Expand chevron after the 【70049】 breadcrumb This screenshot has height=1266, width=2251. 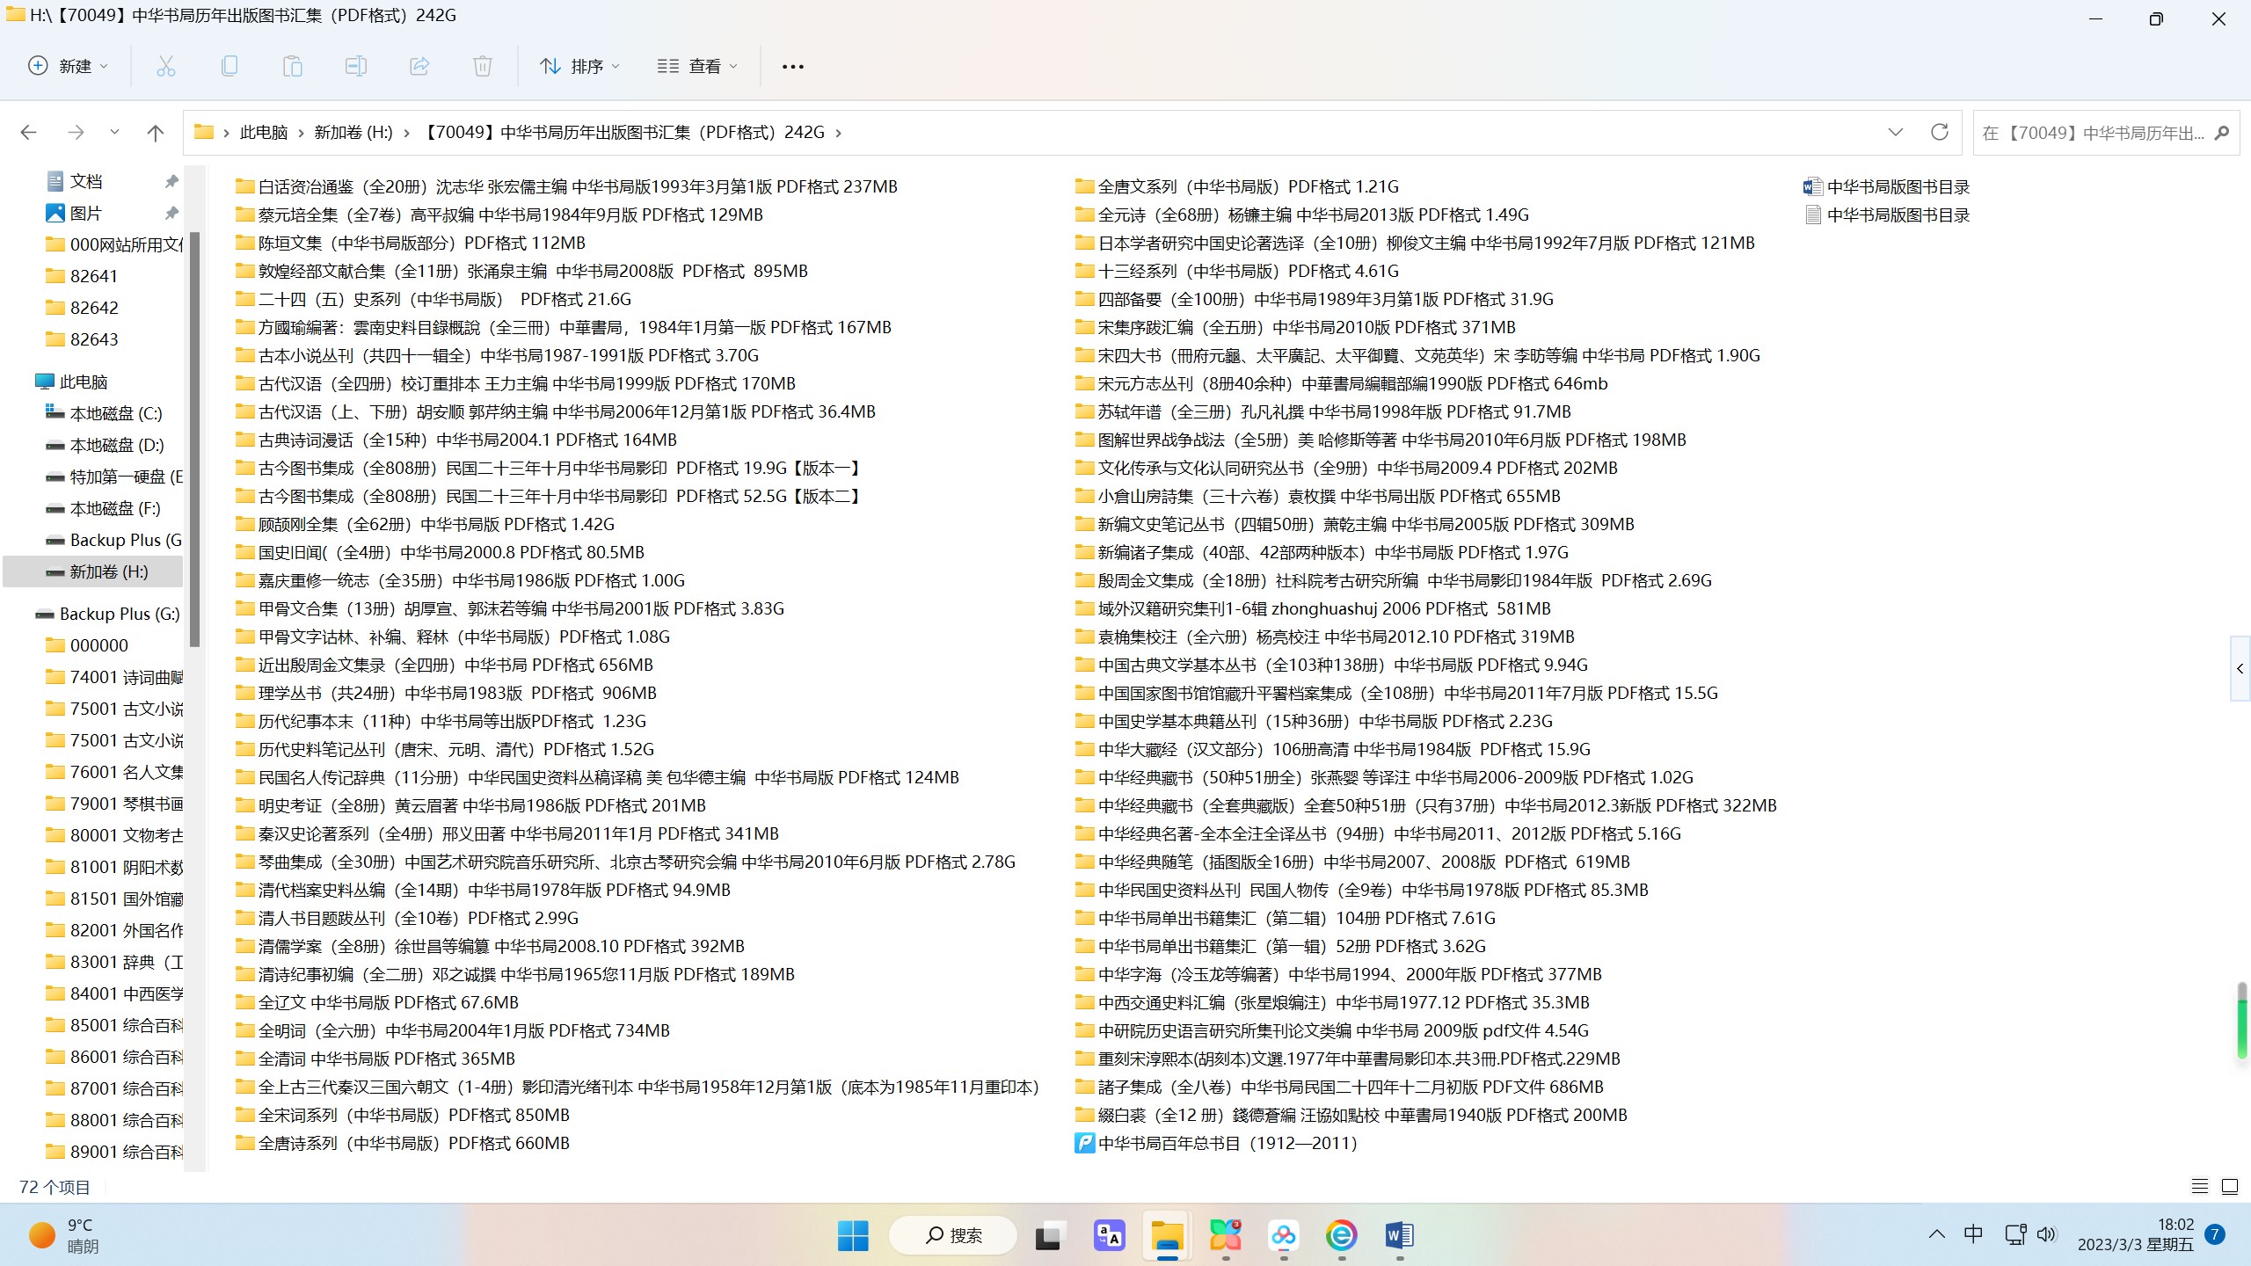coord(838,133)
